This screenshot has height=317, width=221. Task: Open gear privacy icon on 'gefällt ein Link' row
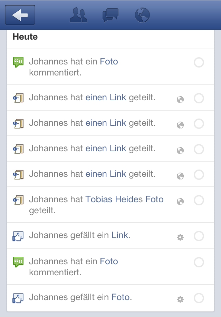[180, 237]
